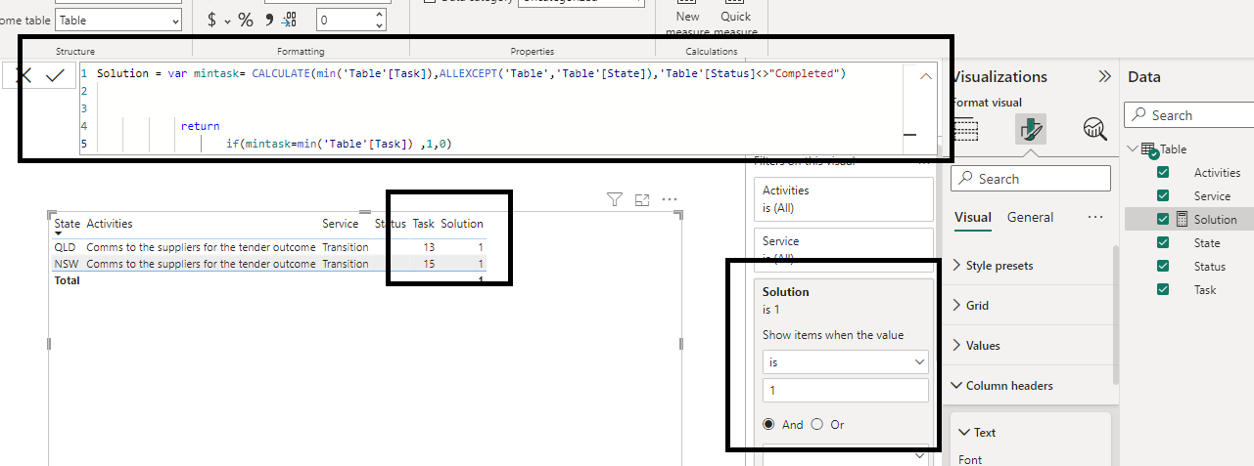The height and width of the screenshot is (466, 1254).
Task: Click line 1 of the DAX formula
Action: [x=471, y=73]
